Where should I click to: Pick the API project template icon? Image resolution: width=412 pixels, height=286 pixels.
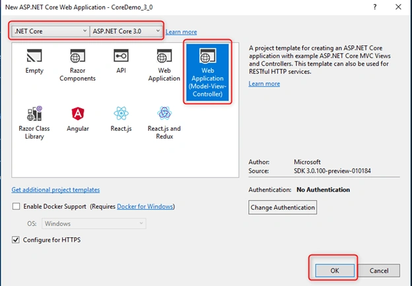point(121,55)
